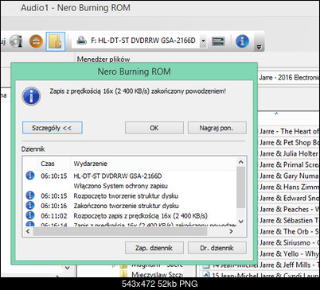
Task: Select track Jarre & Hans Zimmer in list
Action: (289, 187)
